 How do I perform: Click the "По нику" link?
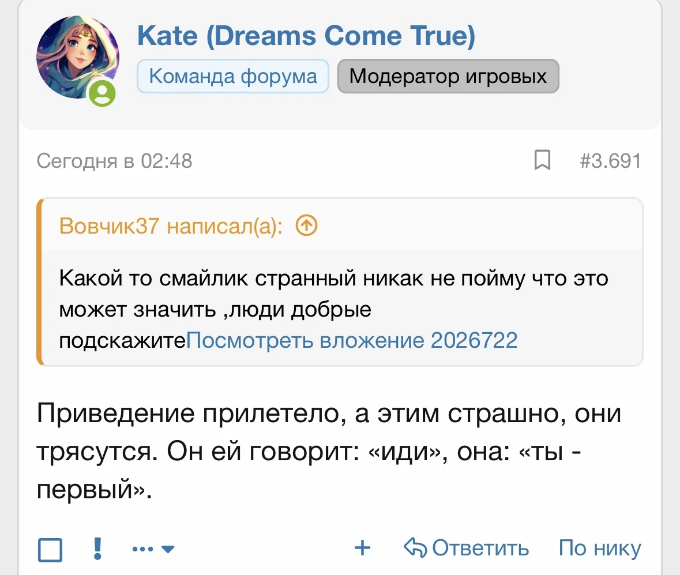click(x=600, y=548)
